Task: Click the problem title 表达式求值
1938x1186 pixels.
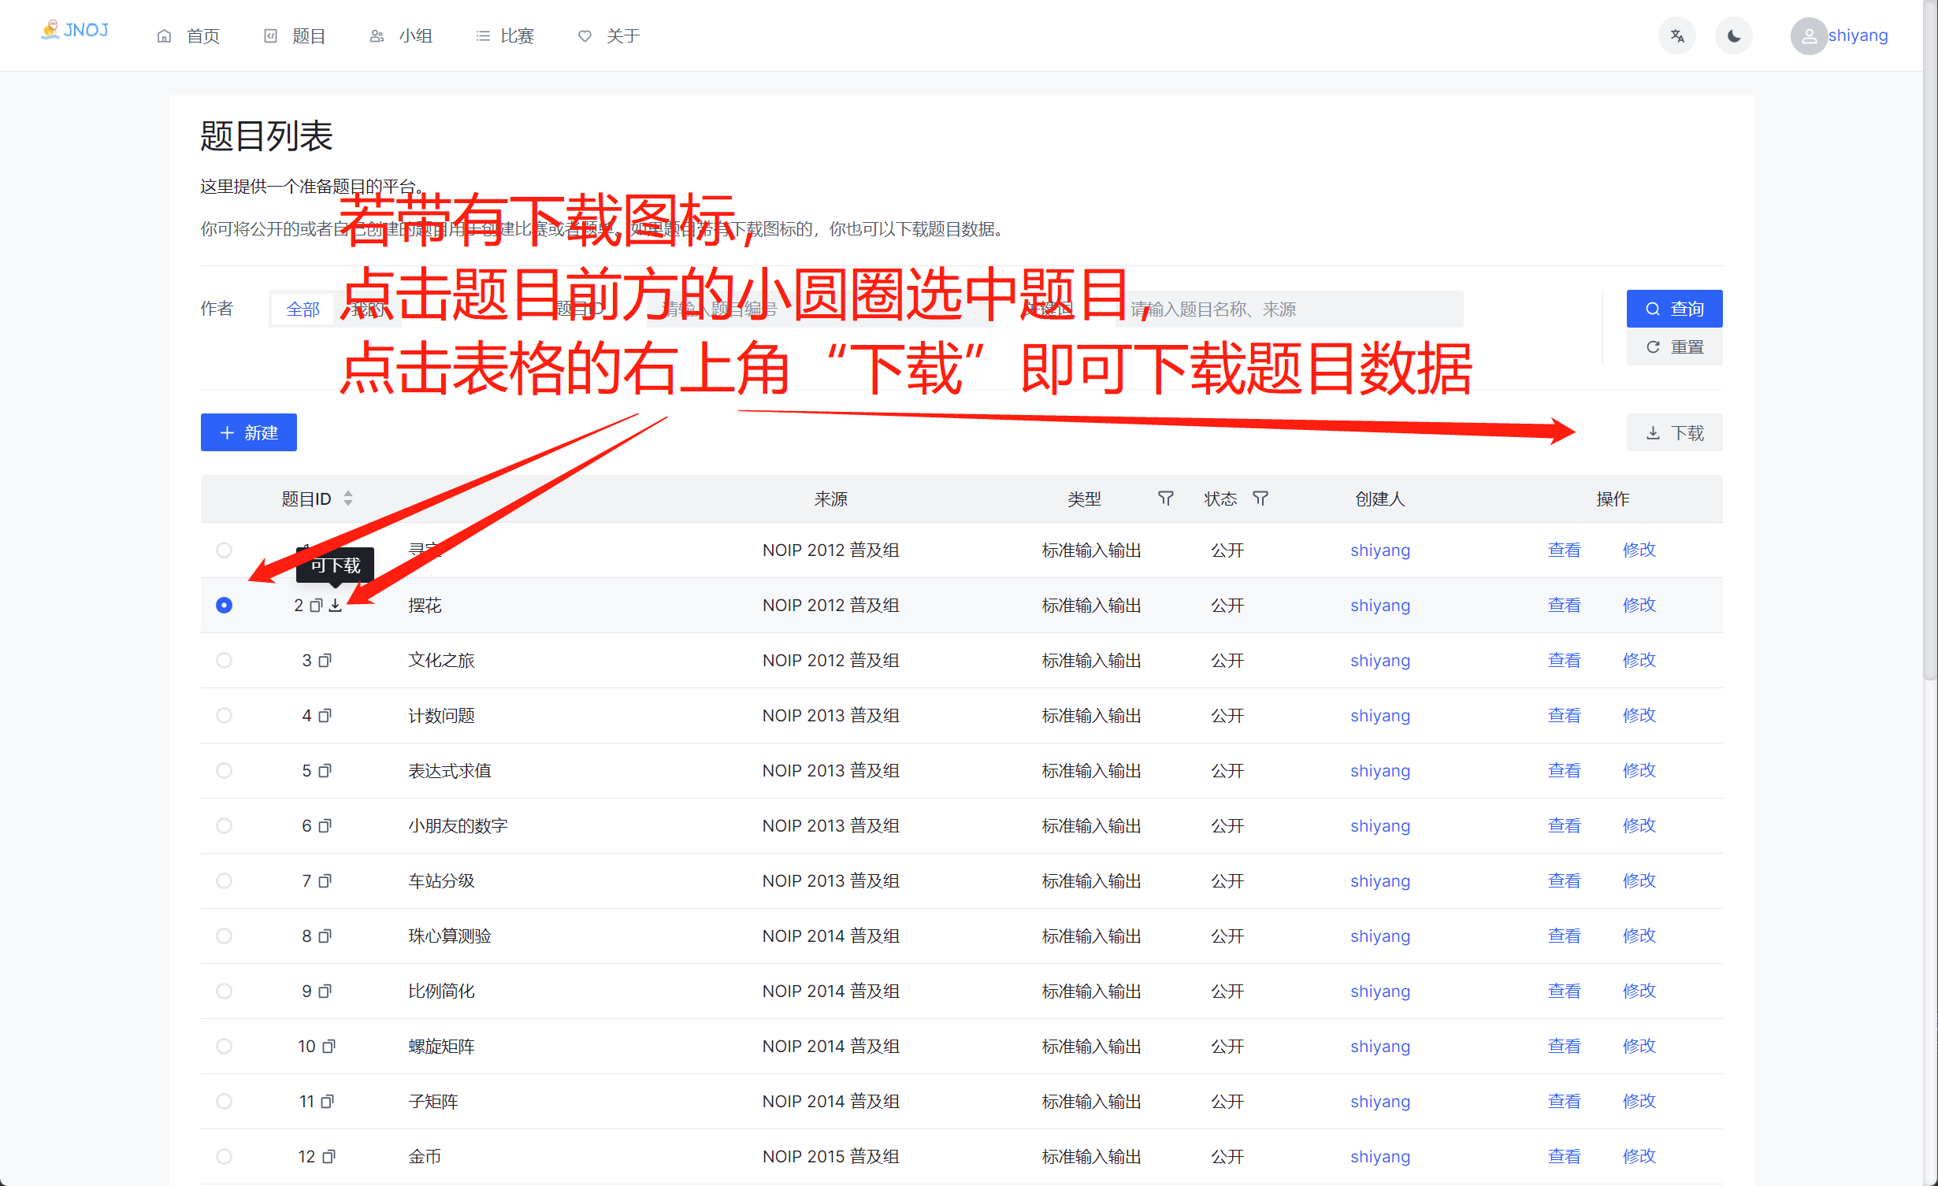Action: pos(450,770)
